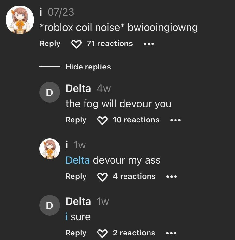Viewport: 235px width, 240px height.
Task: Open more options on 4 reactions reply
Action: pyautogui.click(x=172, y=177)
